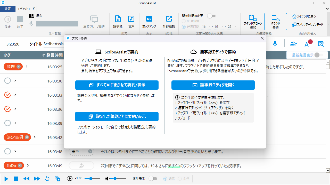Viewport: 330px width, 185px height.
Task: Expand the chevron next to ToDo tag
Action: (x=28, y=165)
